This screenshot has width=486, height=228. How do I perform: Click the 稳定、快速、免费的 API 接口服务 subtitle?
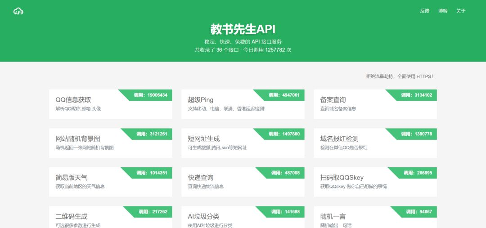click(x=243, y=42)
